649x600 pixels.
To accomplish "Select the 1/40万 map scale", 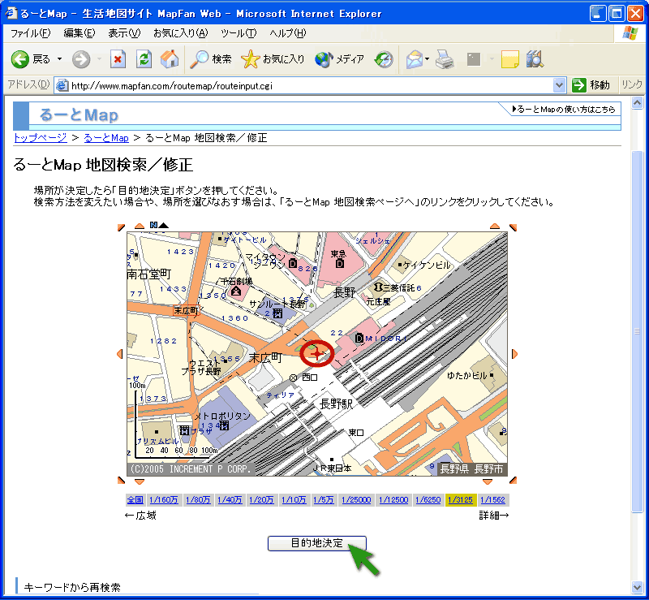I will pos(230,499).
